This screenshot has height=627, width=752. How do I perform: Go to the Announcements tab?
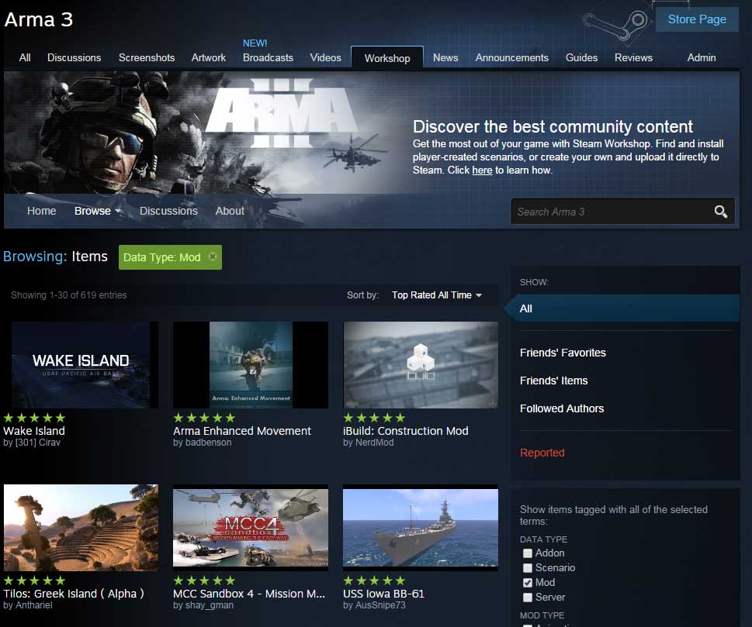tap(511, 57)
